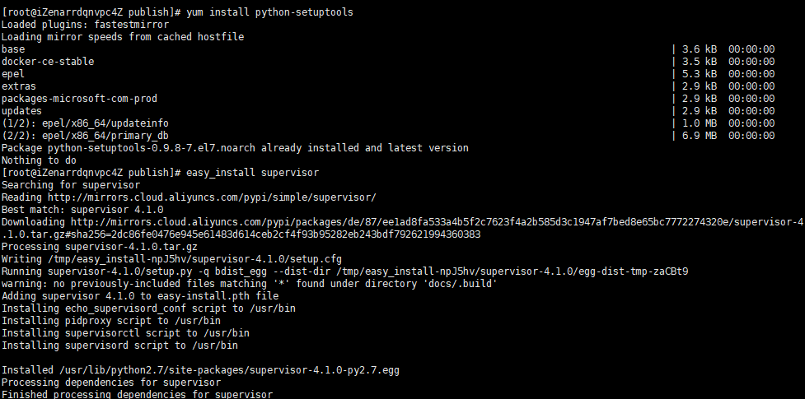Click the 'Loaded plugins: fastestmirror' line

coord(85,25)
